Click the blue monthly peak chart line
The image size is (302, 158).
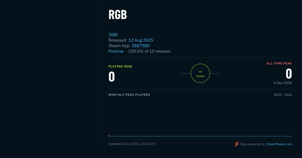(x=200, y=136)
